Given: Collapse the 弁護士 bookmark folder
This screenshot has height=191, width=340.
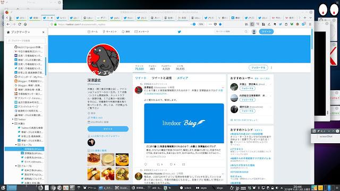Looking at the screenshot, I should pos(13,124).
